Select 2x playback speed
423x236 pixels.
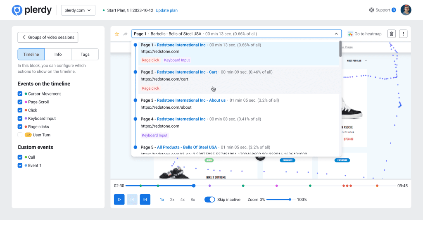(172, 200)
